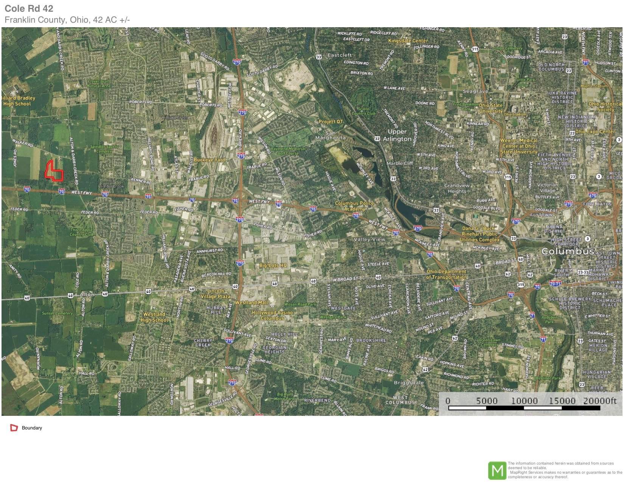Viewport: 624px width, 482px height.
Task: Click the 'Clover Groff Natural Area' label
Action: (x=99, y=84)
